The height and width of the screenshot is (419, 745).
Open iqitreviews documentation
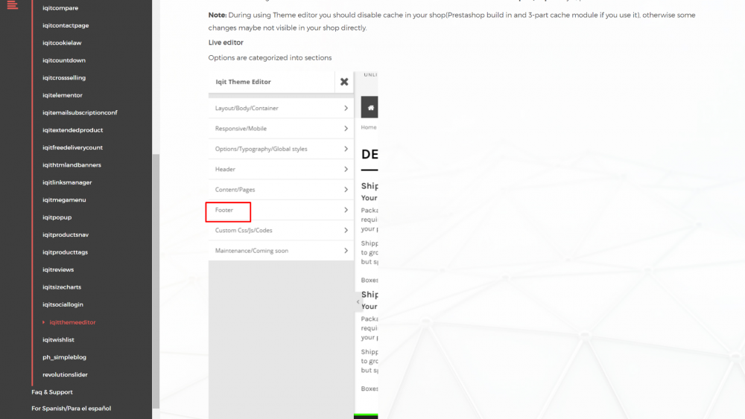[58, 269]
